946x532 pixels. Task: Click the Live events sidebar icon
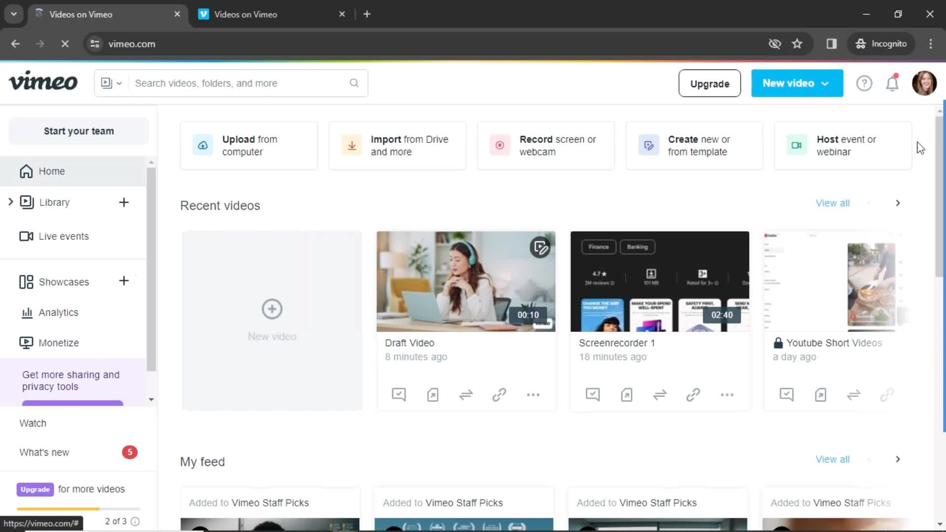coord(26,236)
